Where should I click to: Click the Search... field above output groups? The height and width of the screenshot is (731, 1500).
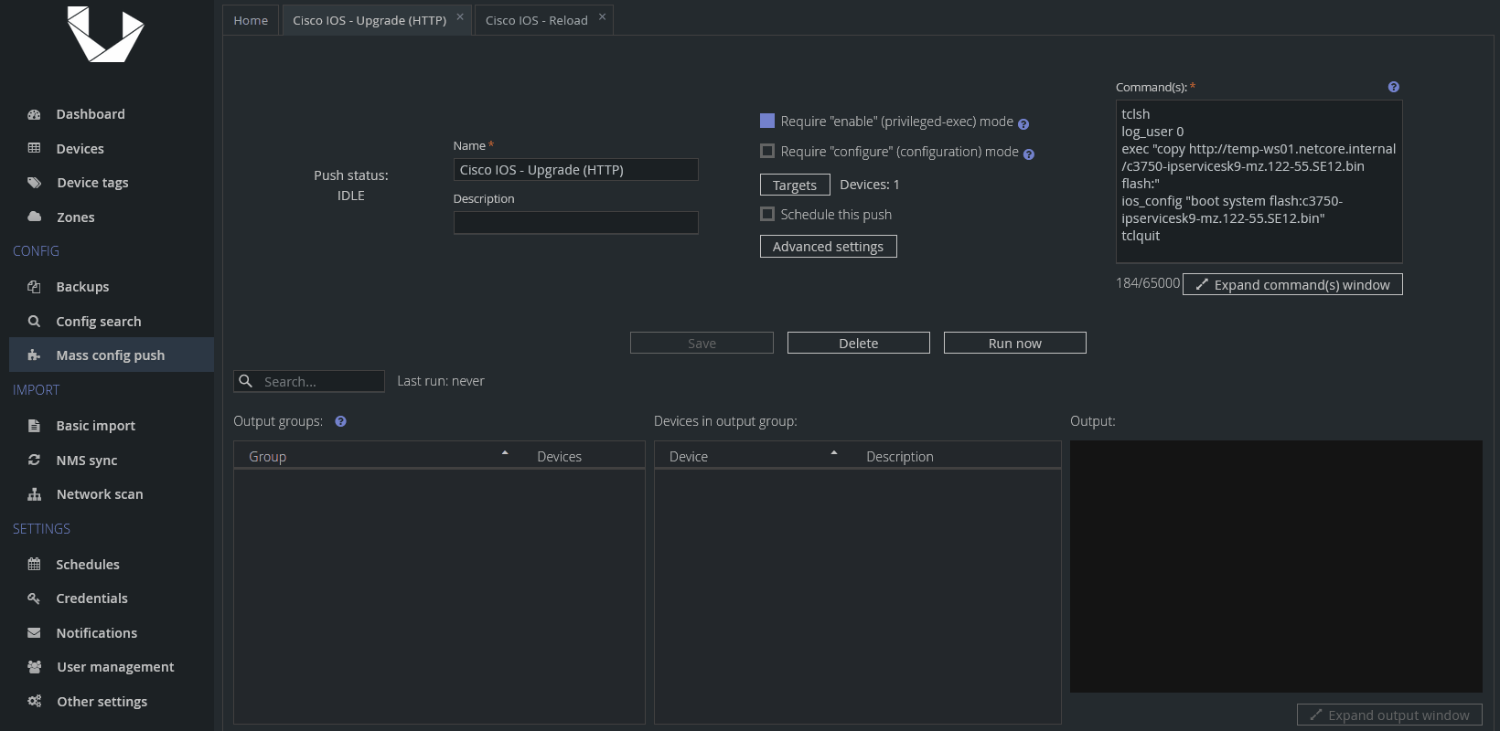click(x=309, y=381)
